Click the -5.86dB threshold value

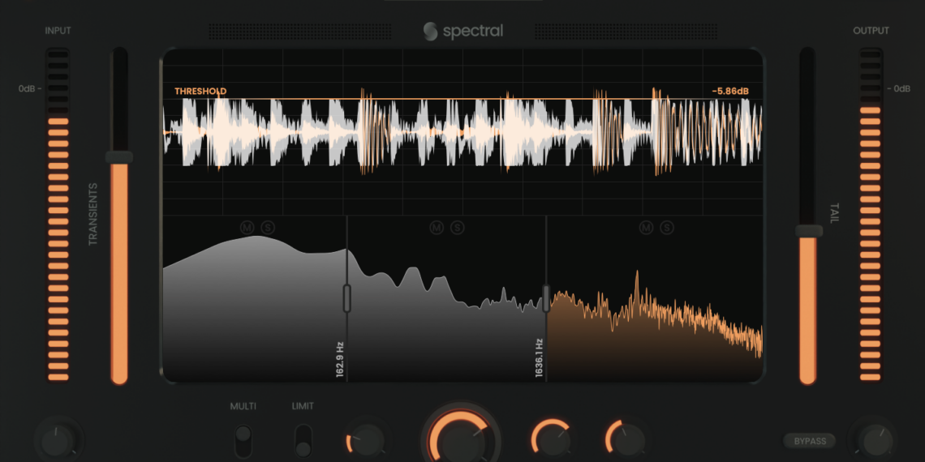coord(729,92)
